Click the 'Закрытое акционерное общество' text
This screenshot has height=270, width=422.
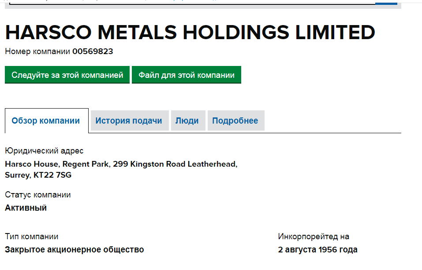[74, 250]
